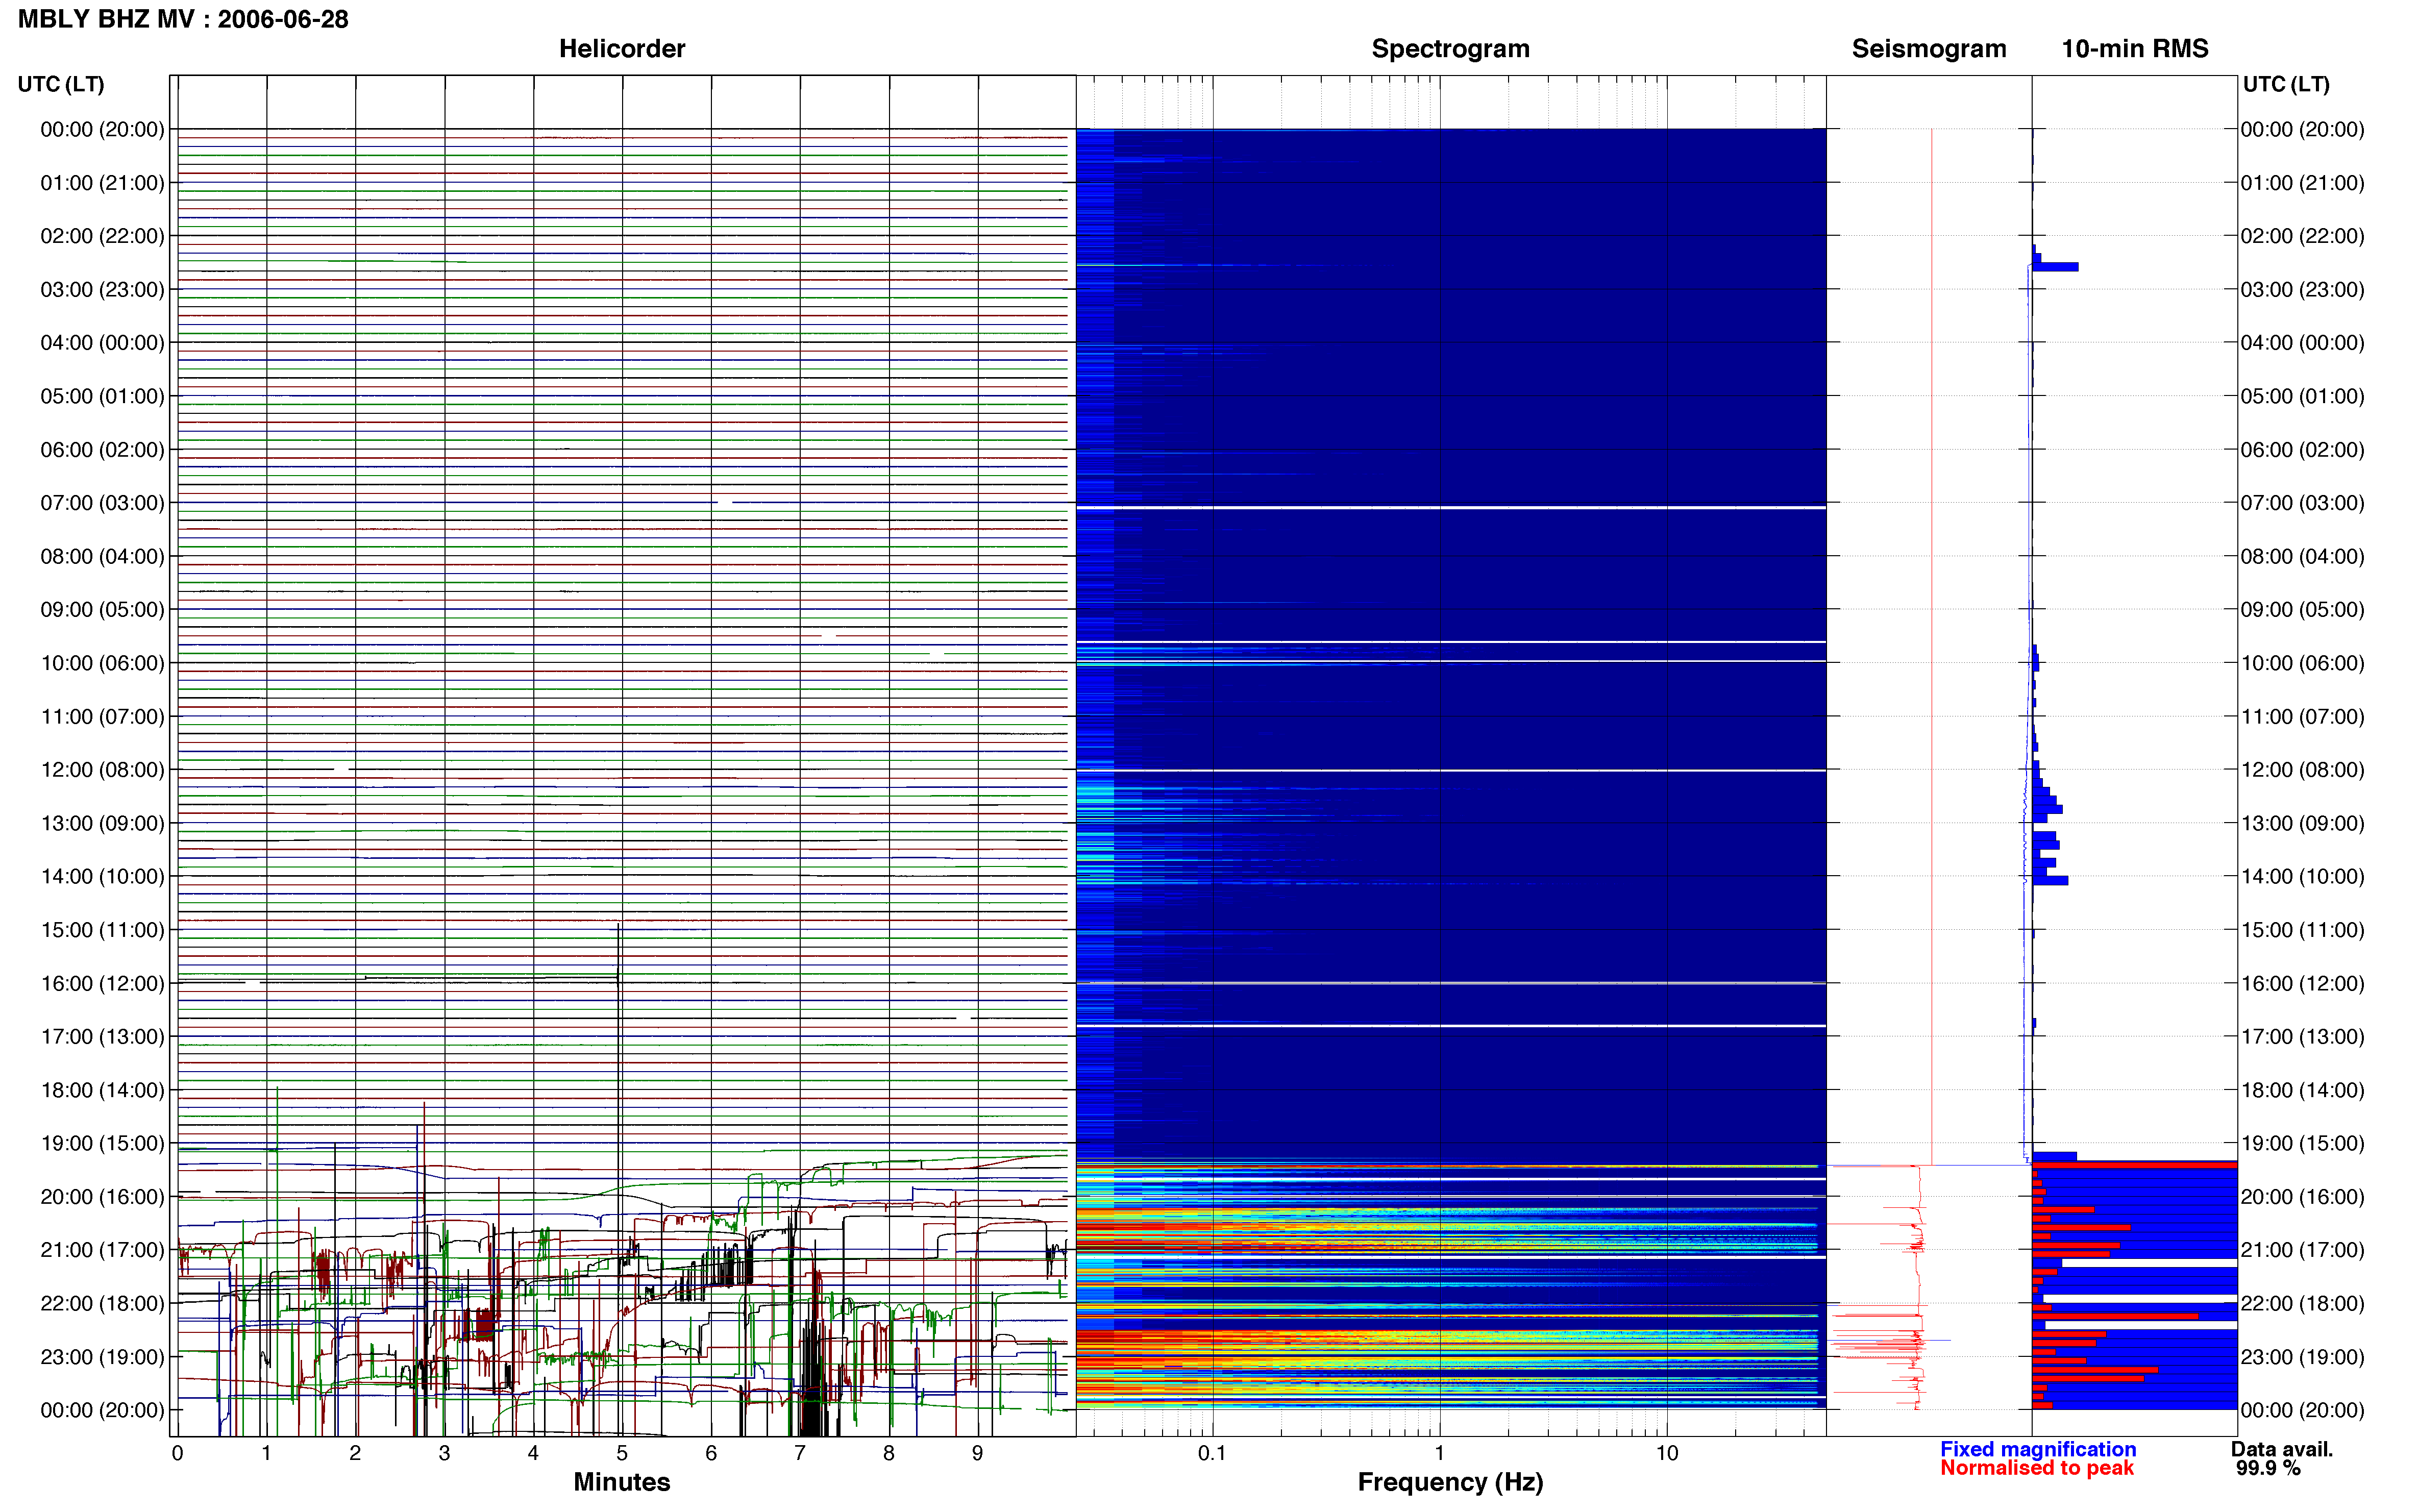
Task: Select the 'Spectrogram' panel heading
Action: coord(1450,48)
